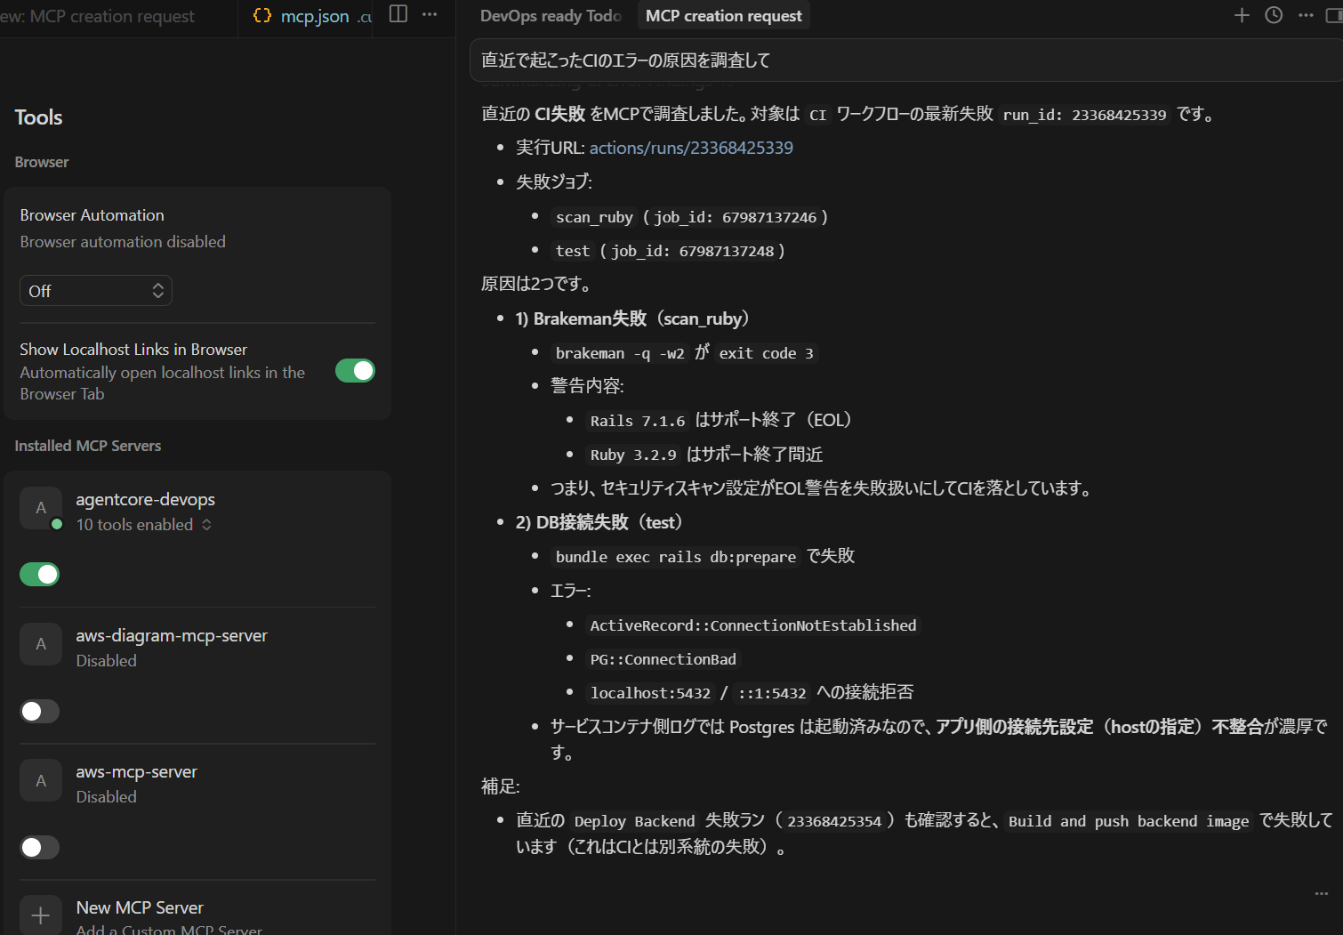Enable the aws-mcp-server toggle
The image size is (1343, 935).
click(x=40, y=847)
